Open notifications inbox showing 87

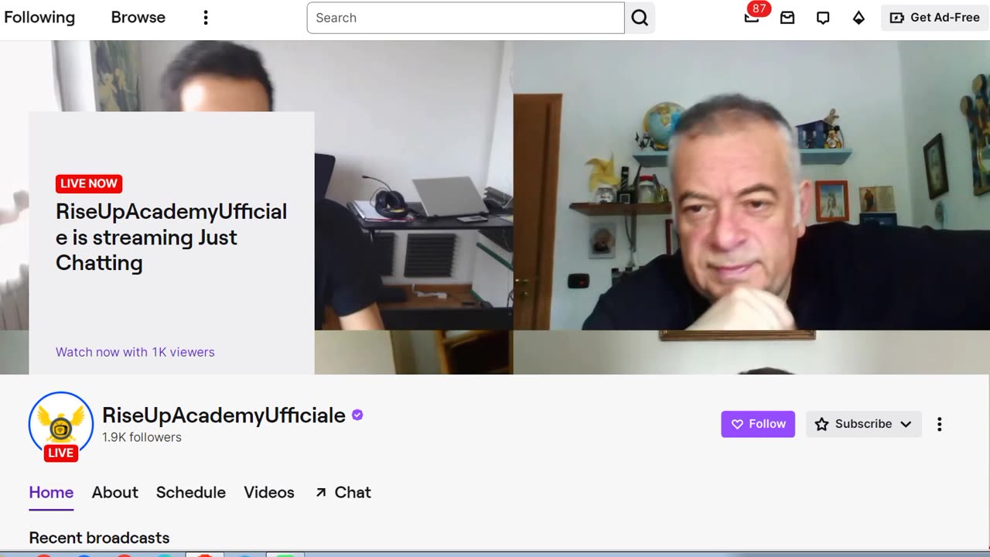point(753,15)
